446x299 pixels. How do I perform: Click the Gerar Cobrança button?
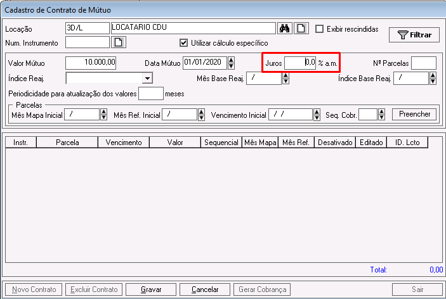pyautogui.click(x=262, y=289)
